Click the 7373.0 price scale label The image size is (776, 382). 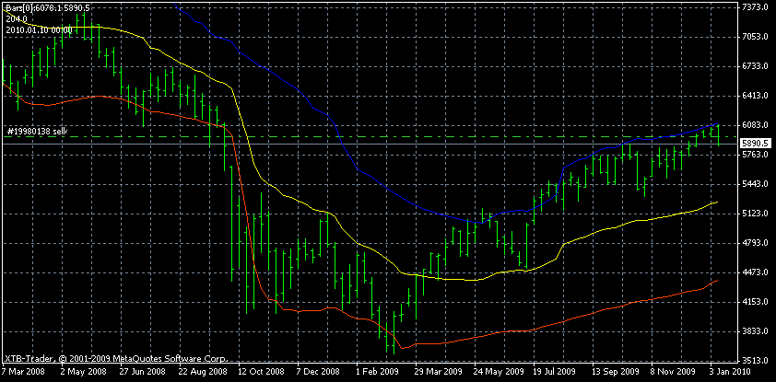click(x=756, y=7)
